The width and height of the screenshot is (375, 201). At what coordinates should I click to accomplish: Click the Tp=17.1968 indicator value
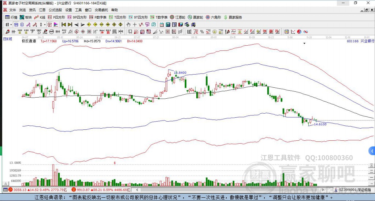click(x=49, y=41)
